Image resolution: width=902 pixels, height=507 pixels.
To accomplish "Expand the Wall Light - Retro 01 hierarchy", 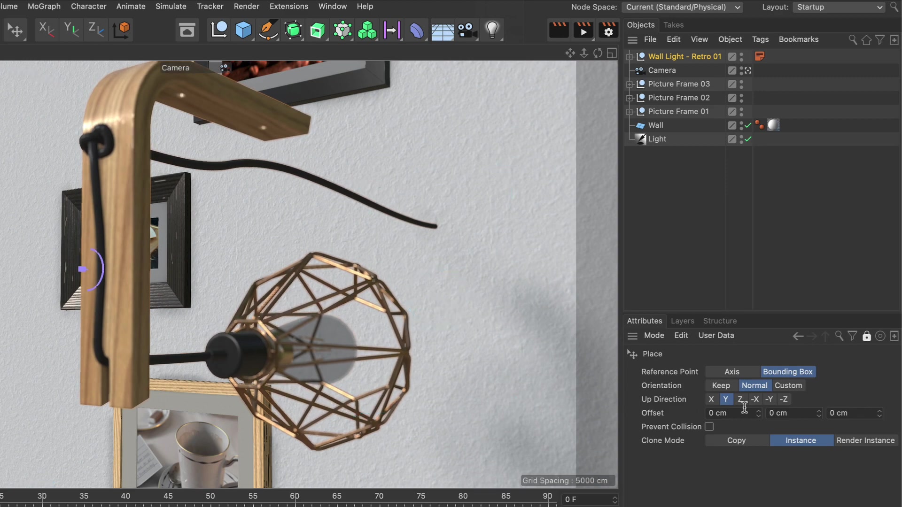I will click(630, 56).
